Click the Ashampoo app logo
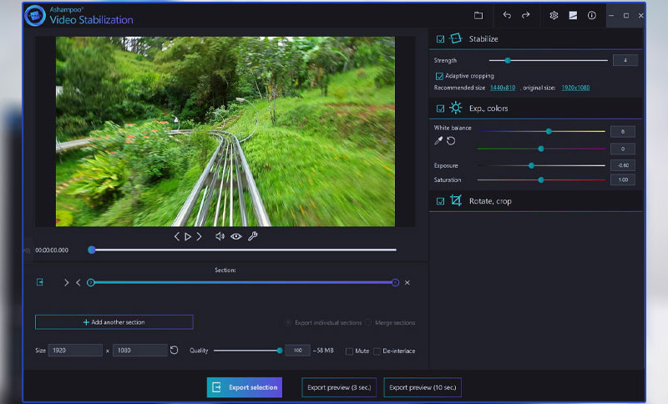The height and width of the screenshot is (404, 668). click(35, 16)
